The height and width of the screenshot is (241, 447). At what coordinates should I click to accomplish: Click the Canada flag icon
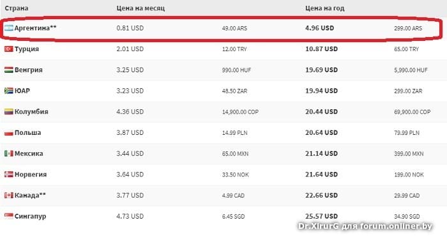tap(9, 196)
